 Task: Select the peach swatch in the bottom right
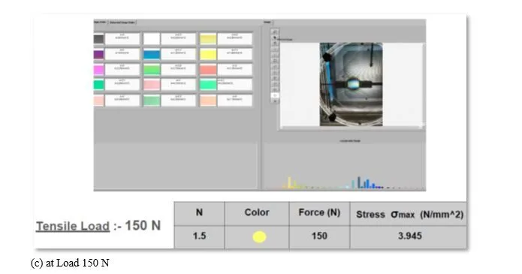coord(208,100)
